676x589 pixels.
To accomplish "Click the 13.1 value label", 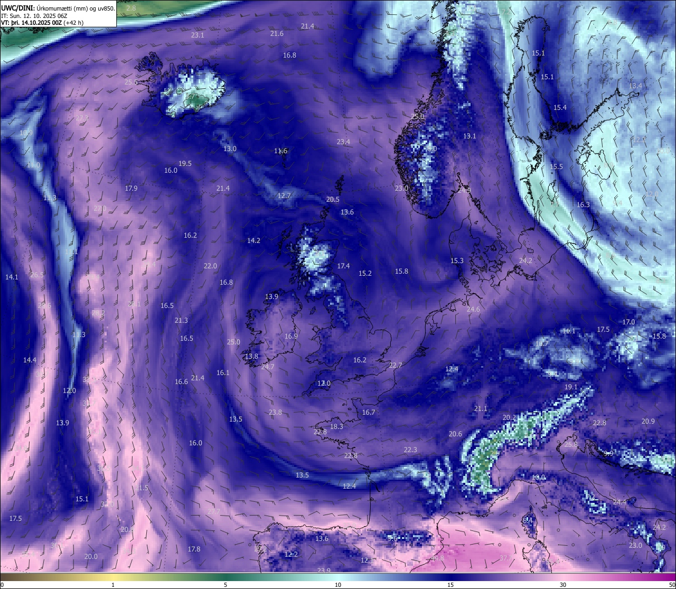I will click(x=470, y=136).
